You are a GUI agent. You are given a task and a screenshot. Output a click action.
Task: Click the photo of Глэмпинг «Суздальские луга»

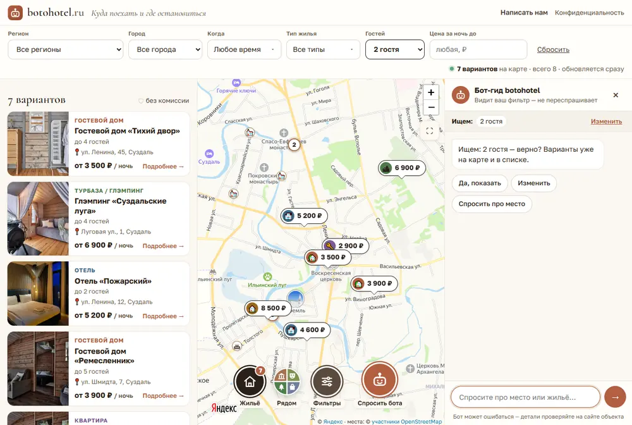38,219
